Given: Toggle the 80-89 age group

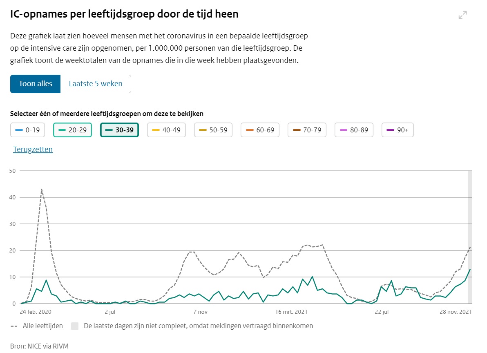Looking at the screenshot, I should tap(354, 130).
